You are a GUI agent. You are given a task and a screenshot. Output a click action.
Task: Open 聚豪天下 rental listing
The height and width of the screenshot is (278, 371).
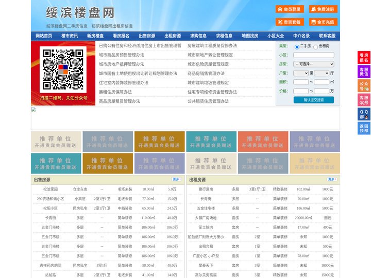(206, 266)
